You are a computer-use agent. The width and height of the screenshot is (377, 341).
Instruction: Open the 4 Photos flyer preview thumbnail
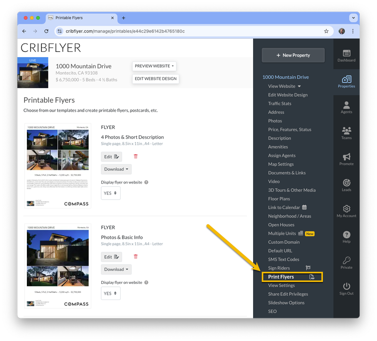point(57,166)
